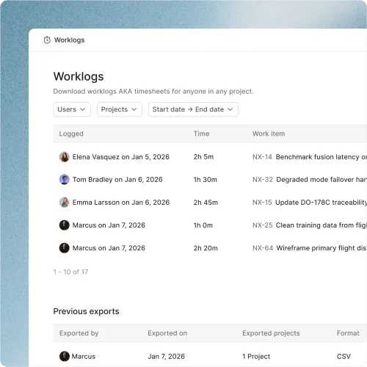Click the 'CSV' format cell
This screenshot has width=367, height=367.
click(x=344, y=356)
